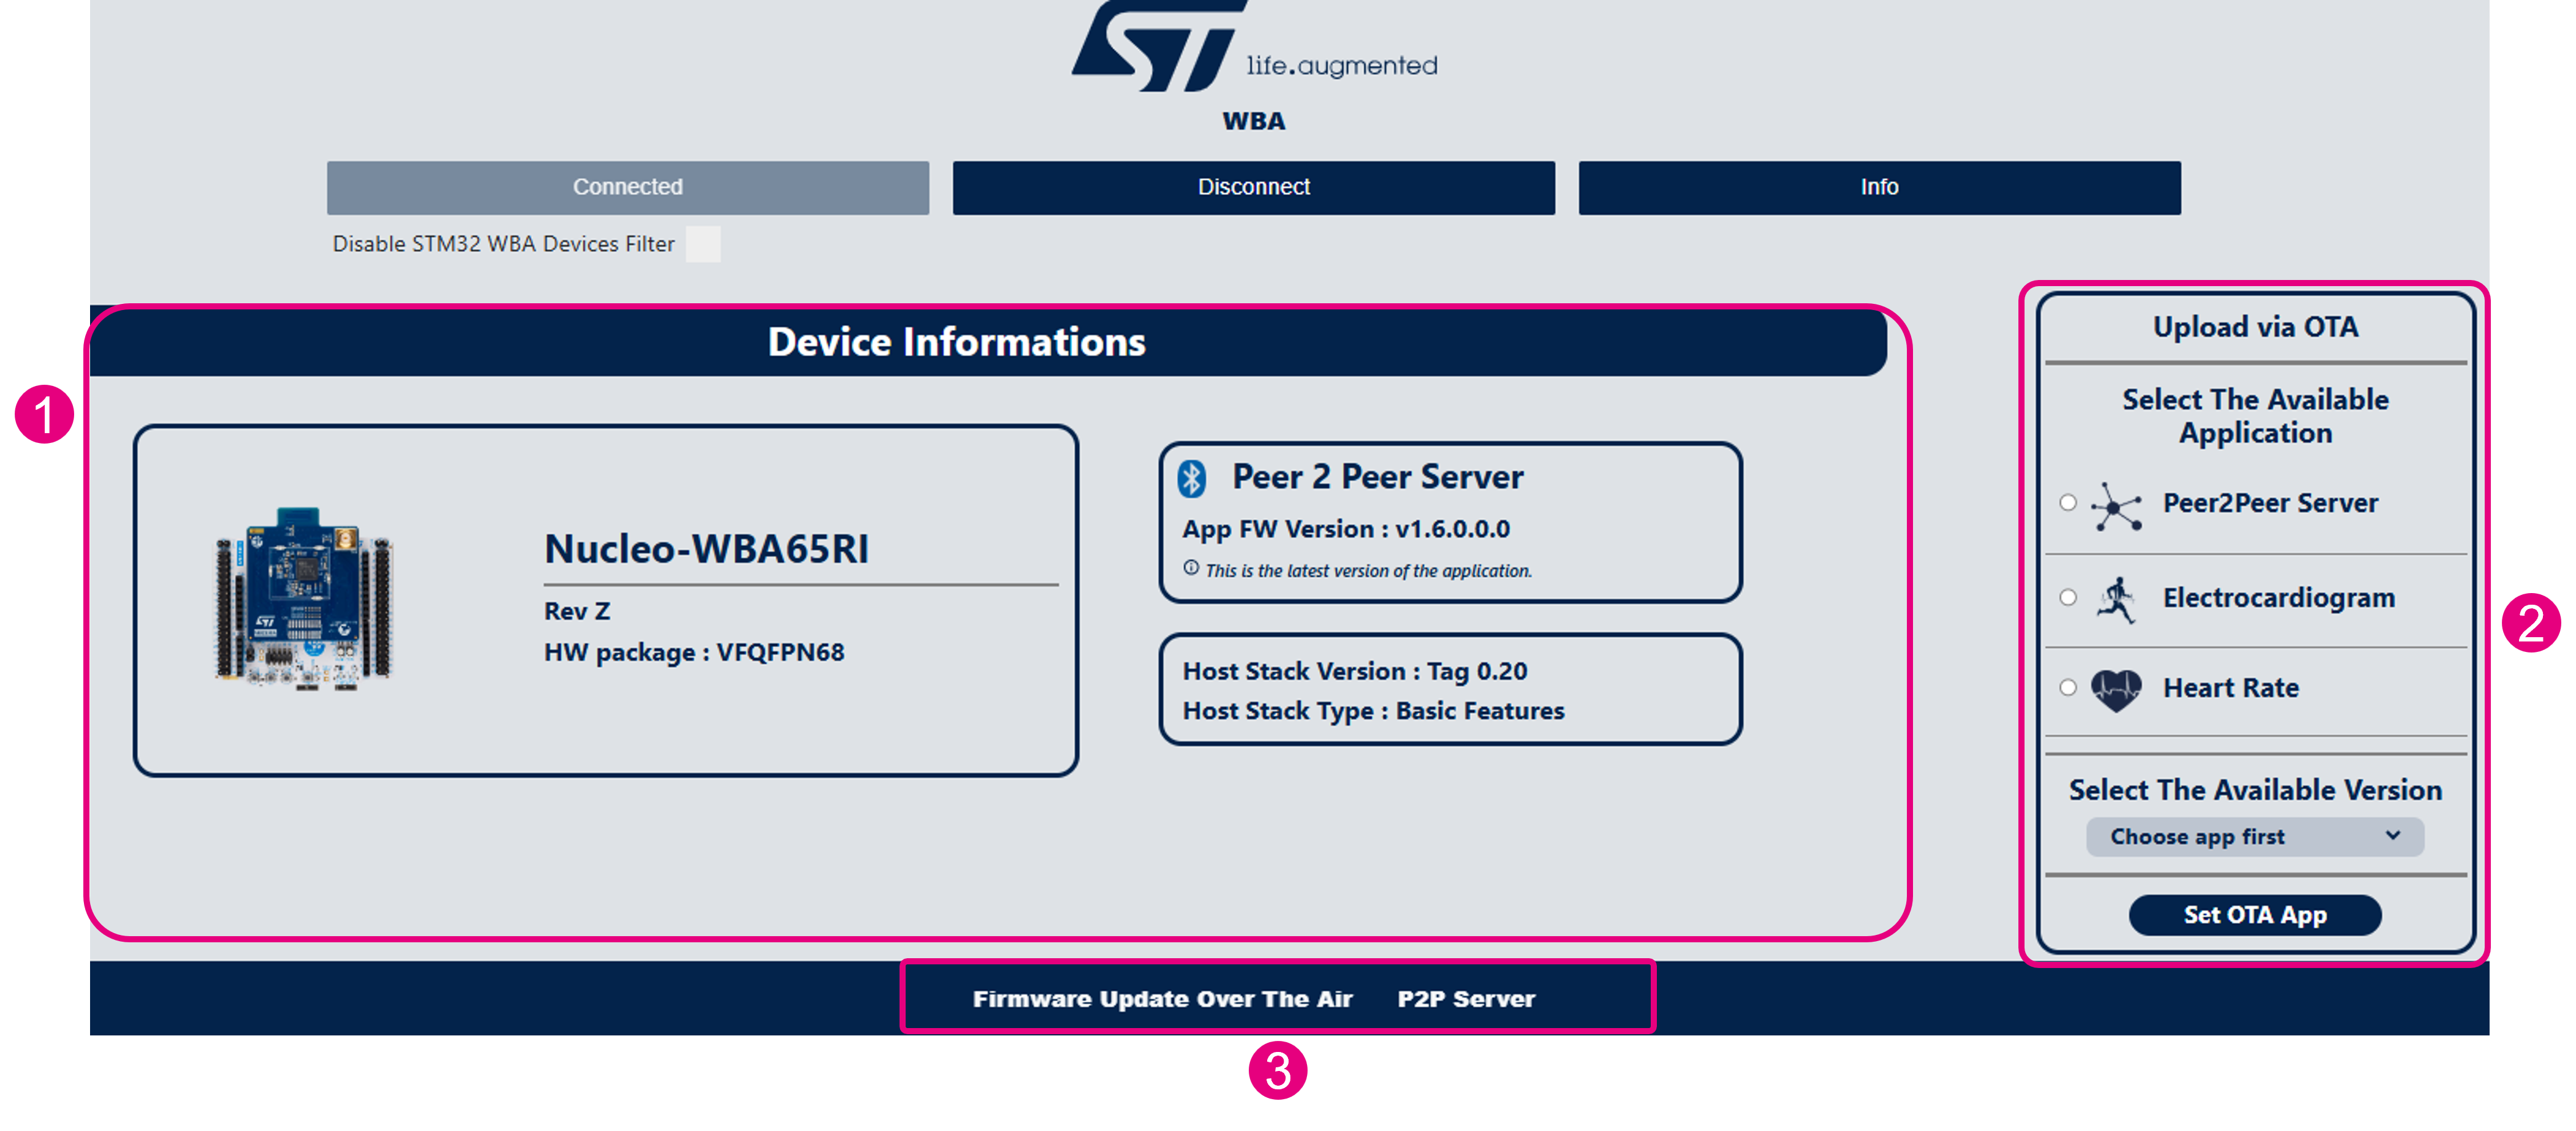Select the Peer2Peer Server radio button
This screenshot has height=1131, width=2576.
2068,503
